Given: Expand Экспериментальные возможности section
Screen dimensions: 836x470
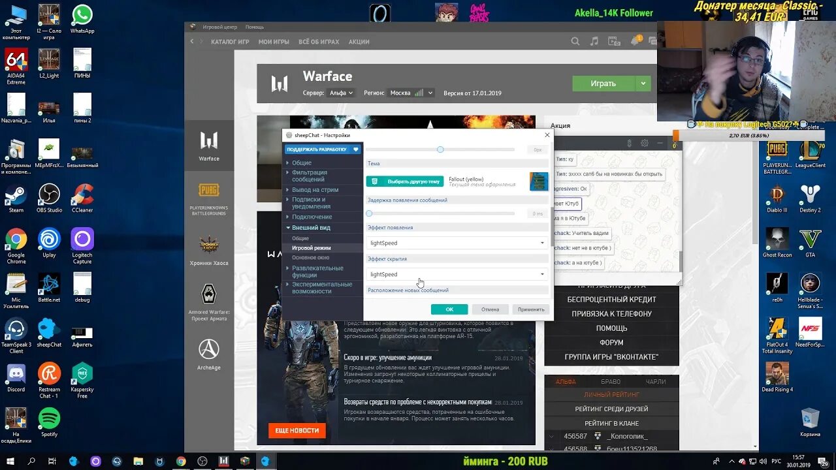Looking at the screenshot, I should (x=323, y=288).
